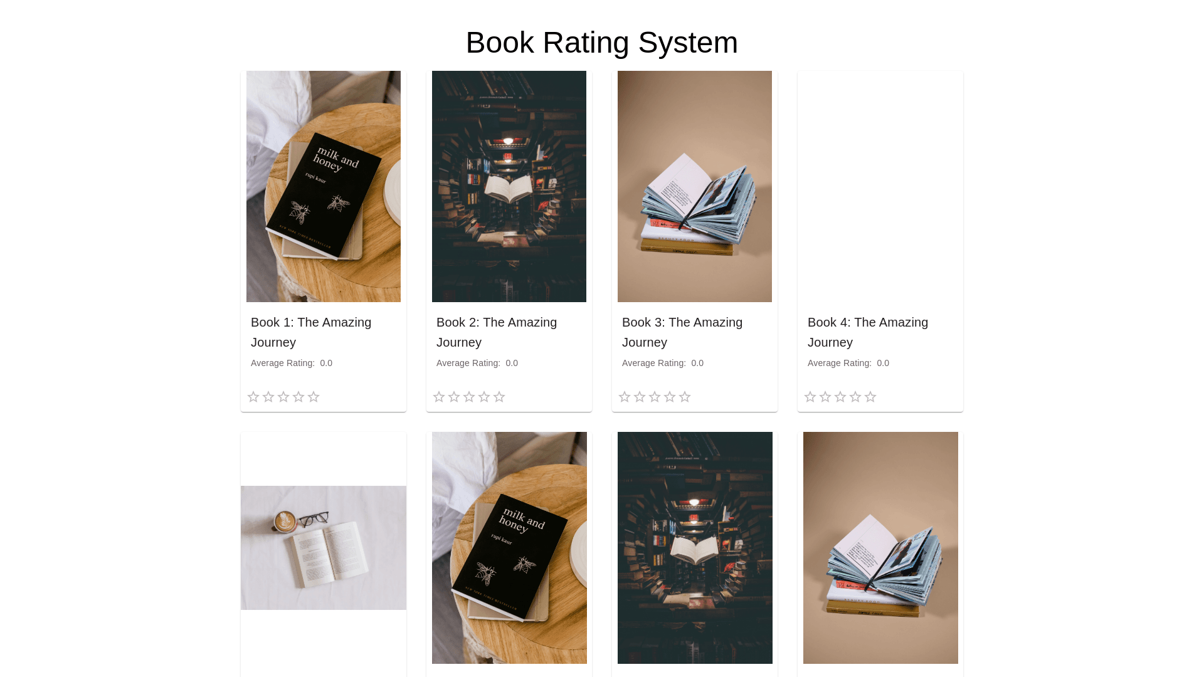This screenshot has width=1204, height=677.
Task: Click the Book 4: The Amazing Journey title
Action: click(x=868, y=332)
